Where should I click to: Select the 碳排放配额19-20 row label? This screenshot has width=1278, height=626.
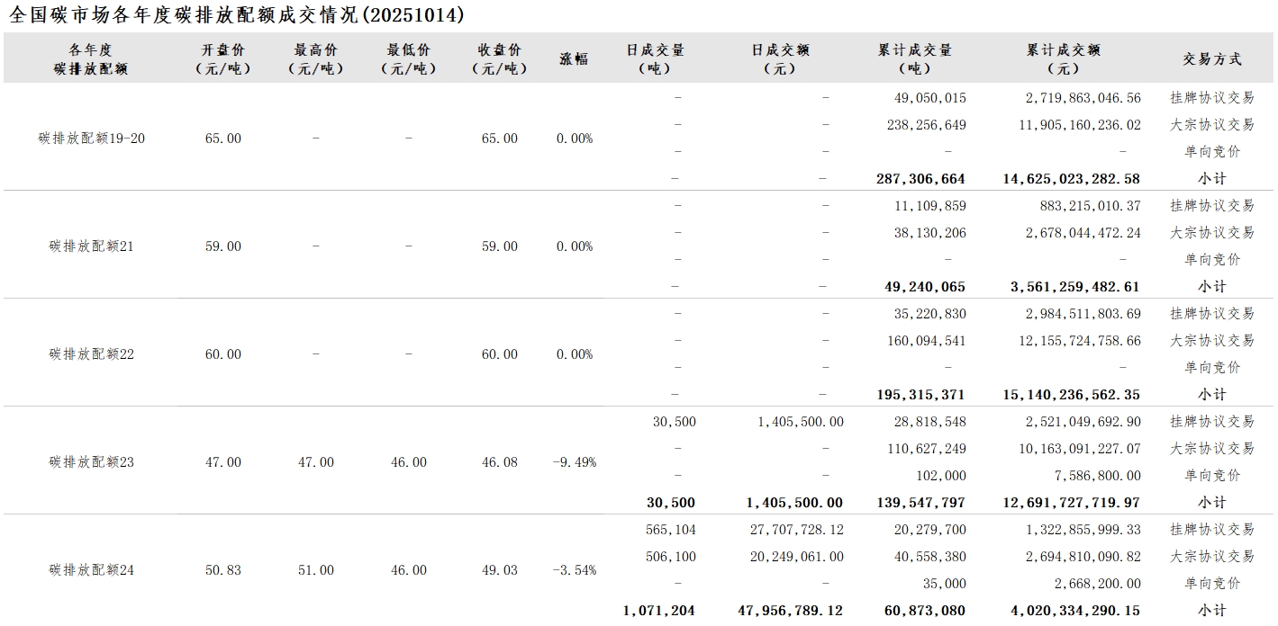click(x=91, y=139)
